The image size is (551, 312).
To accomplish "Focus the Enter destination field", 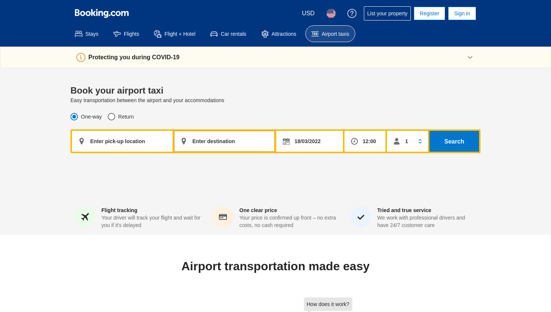I will pyautogui.click(x=224, y=141).
